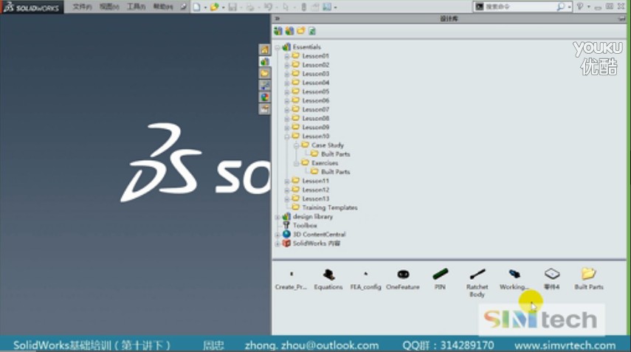Viewport: 631px width, 352px height.
Task: Select the Equations part thumbnail
Action: click(328, 279)
